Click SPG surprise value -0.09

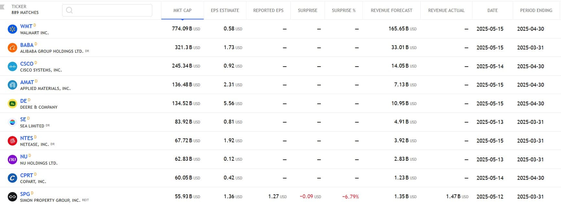coord(310,197)
